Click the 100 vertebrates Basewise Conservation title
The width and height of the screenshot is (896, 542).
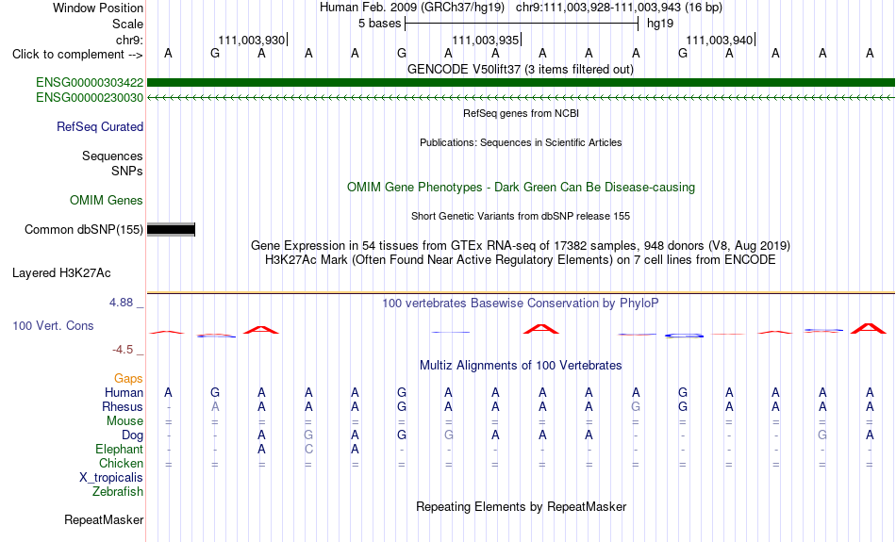521,304
